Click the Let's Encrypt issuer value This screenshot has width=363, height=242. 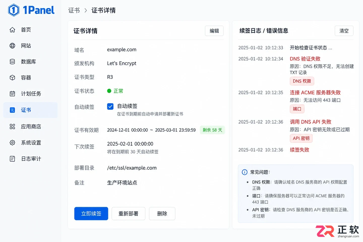coord(122,63)
